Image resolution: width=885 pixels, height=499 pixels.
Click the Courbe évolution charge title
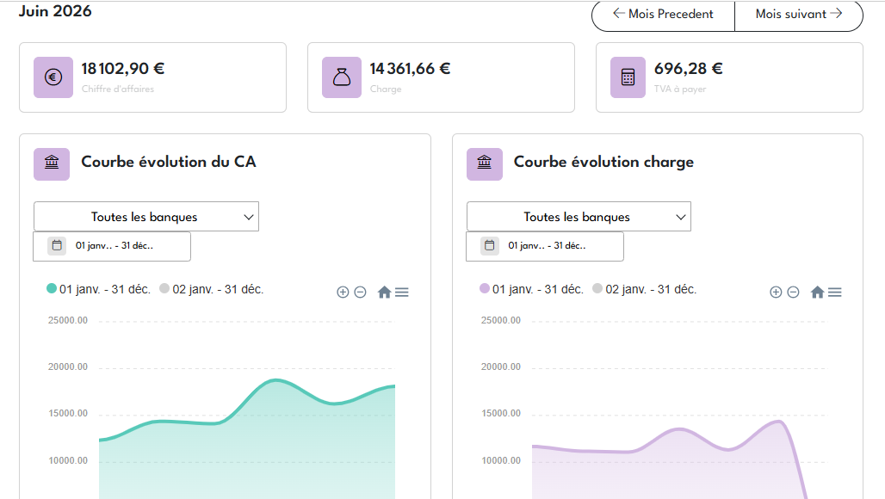point(604,162)
